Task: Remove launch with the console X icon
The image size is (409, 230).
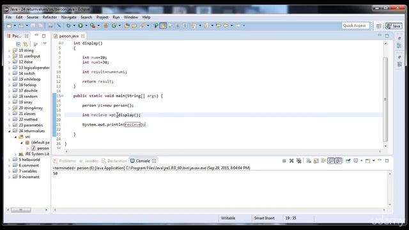Action: pos(291,161)
